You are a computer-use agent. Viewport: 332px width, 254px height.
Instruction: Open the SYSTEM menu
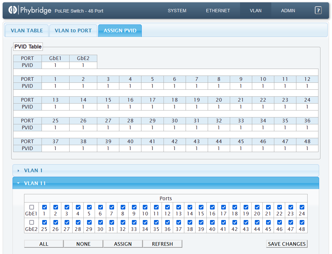click(177, 11)
